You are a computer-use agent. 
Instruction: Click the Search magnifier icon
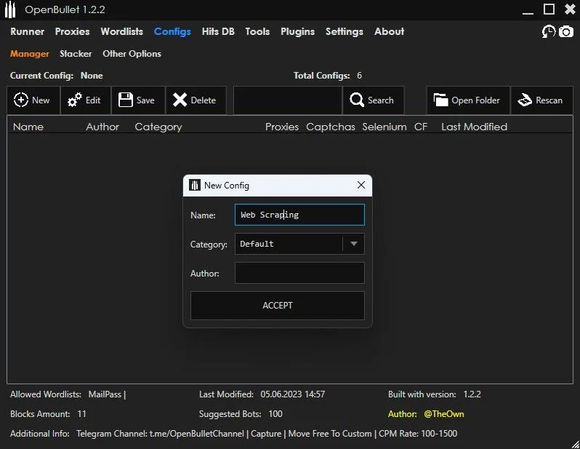(x=357, y=100)
